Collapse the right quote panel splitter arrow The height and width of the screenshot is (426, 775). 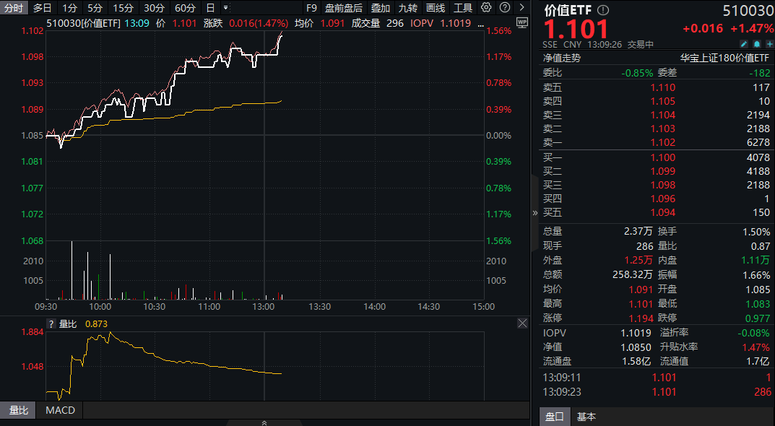coord(534,213)
